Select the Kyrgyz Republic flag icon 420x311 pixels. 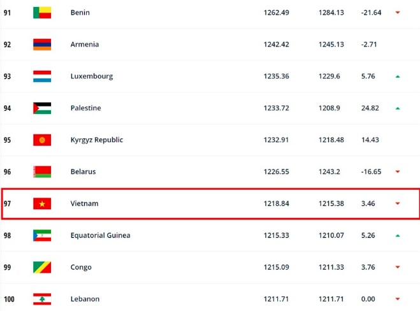[x=42, y=140]
